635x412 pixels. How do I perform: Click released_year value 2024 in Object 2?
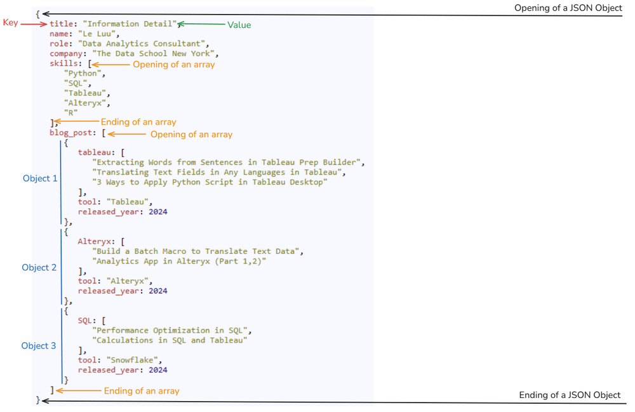click(158, 291)
